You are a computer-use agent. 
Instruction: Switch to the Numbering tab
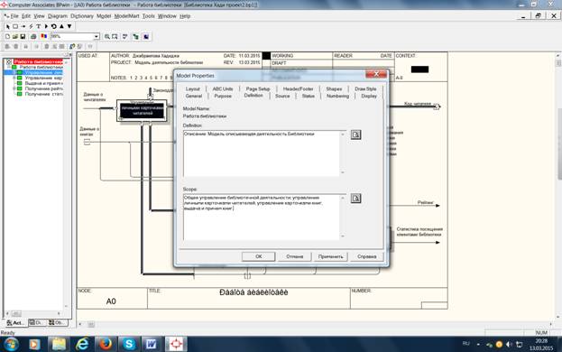337,96
